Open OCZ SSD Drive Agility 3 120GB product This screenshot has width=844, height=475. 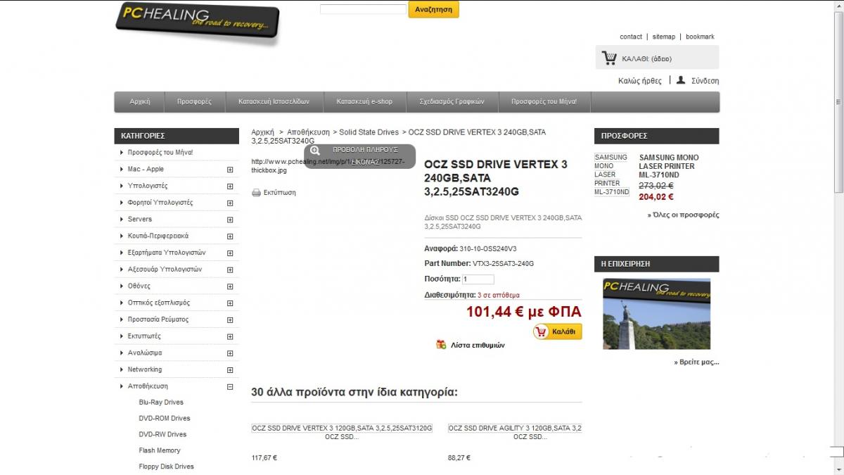click(515, 428)
